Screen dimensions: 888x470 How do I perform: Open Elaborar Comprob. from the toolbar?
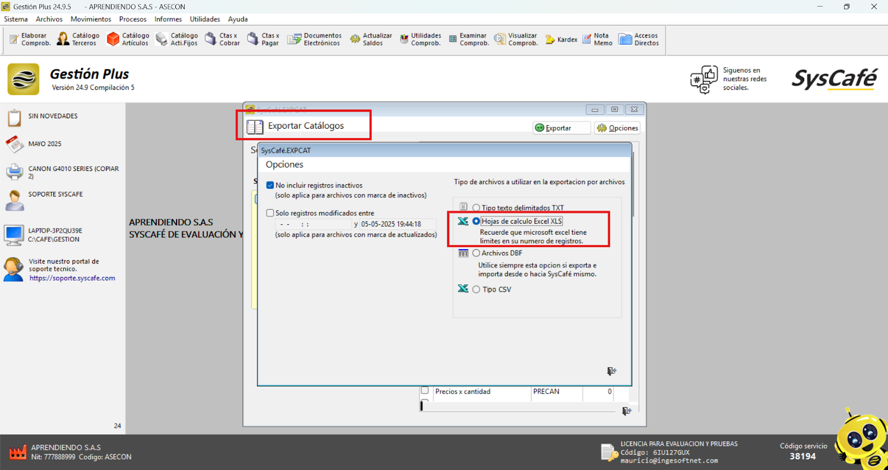point(30,39)
